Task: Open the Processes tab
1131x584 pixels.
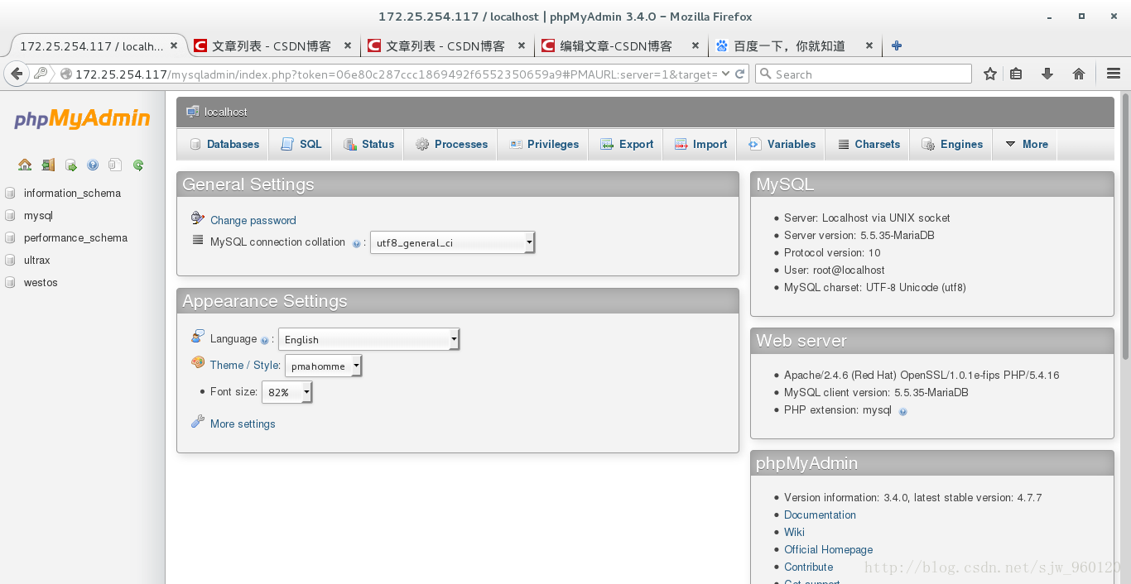Action: coord(450,144)
